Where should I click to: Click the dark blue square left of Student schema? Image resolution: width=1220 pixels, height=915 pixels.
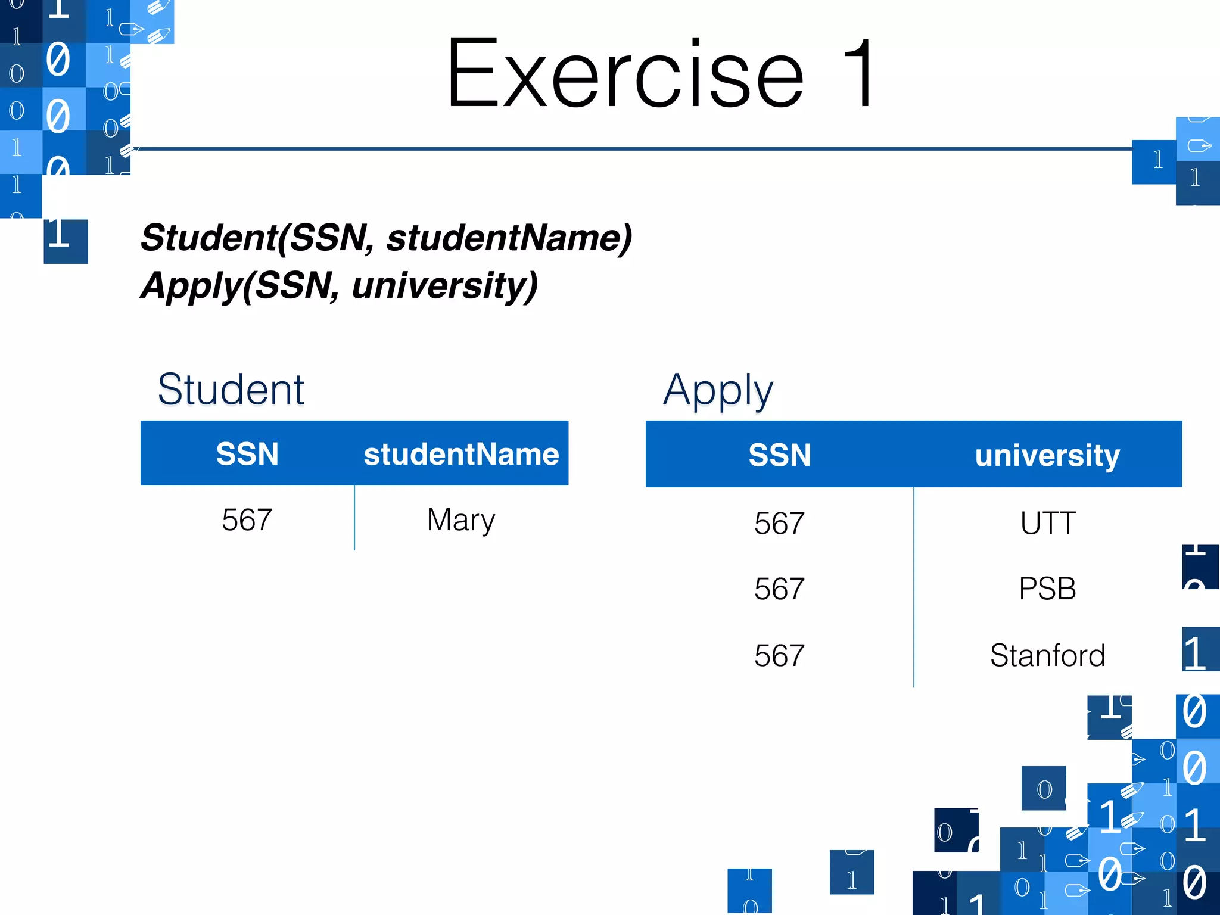click(66, 241)
